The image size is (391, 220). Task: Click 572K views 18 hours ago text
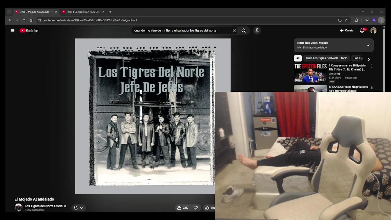[343, 78]
